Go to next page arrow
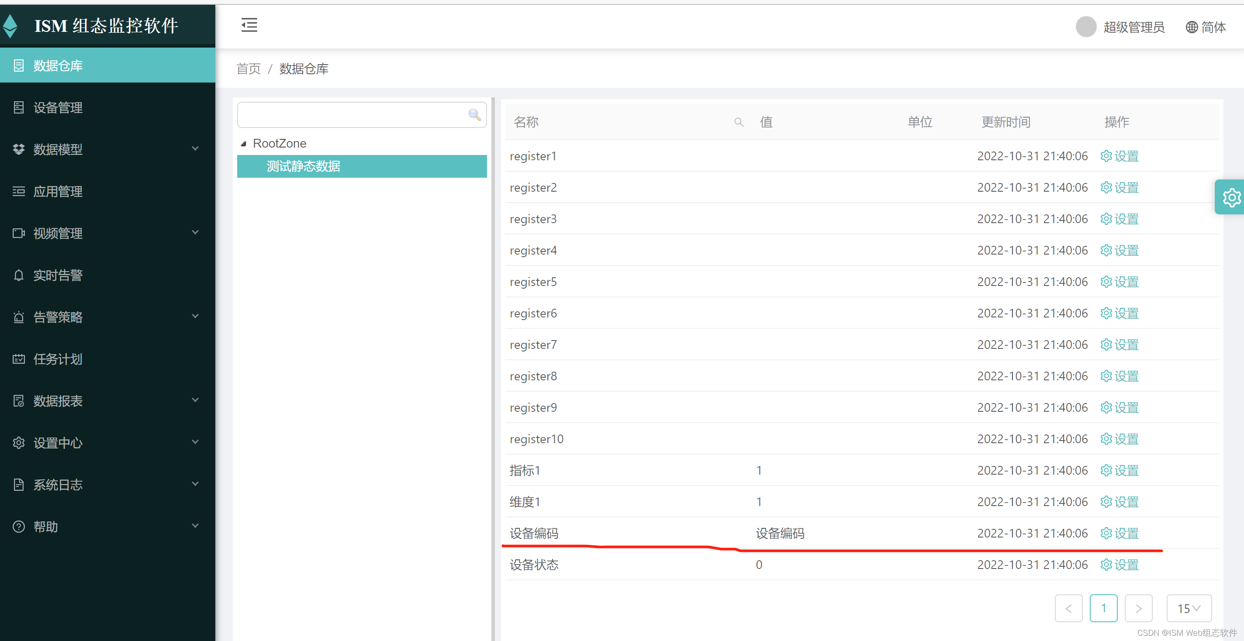This screenshot has height=641, width=1244. (1138, 608)
